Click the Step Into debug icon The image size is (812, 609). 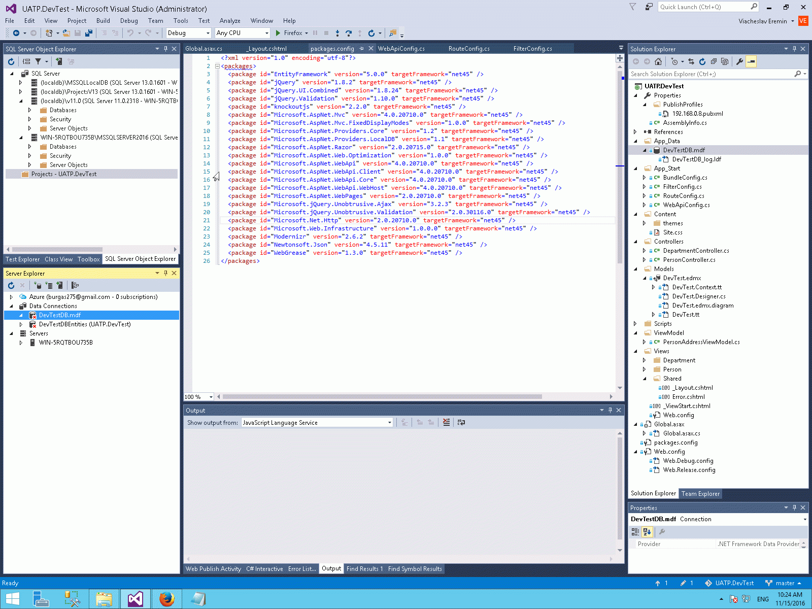(x=337, y=33)
